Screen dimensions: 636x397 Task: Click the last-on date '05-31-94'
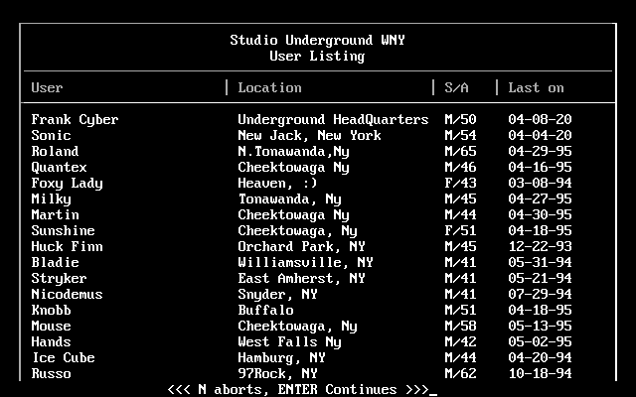pos(540,262)
